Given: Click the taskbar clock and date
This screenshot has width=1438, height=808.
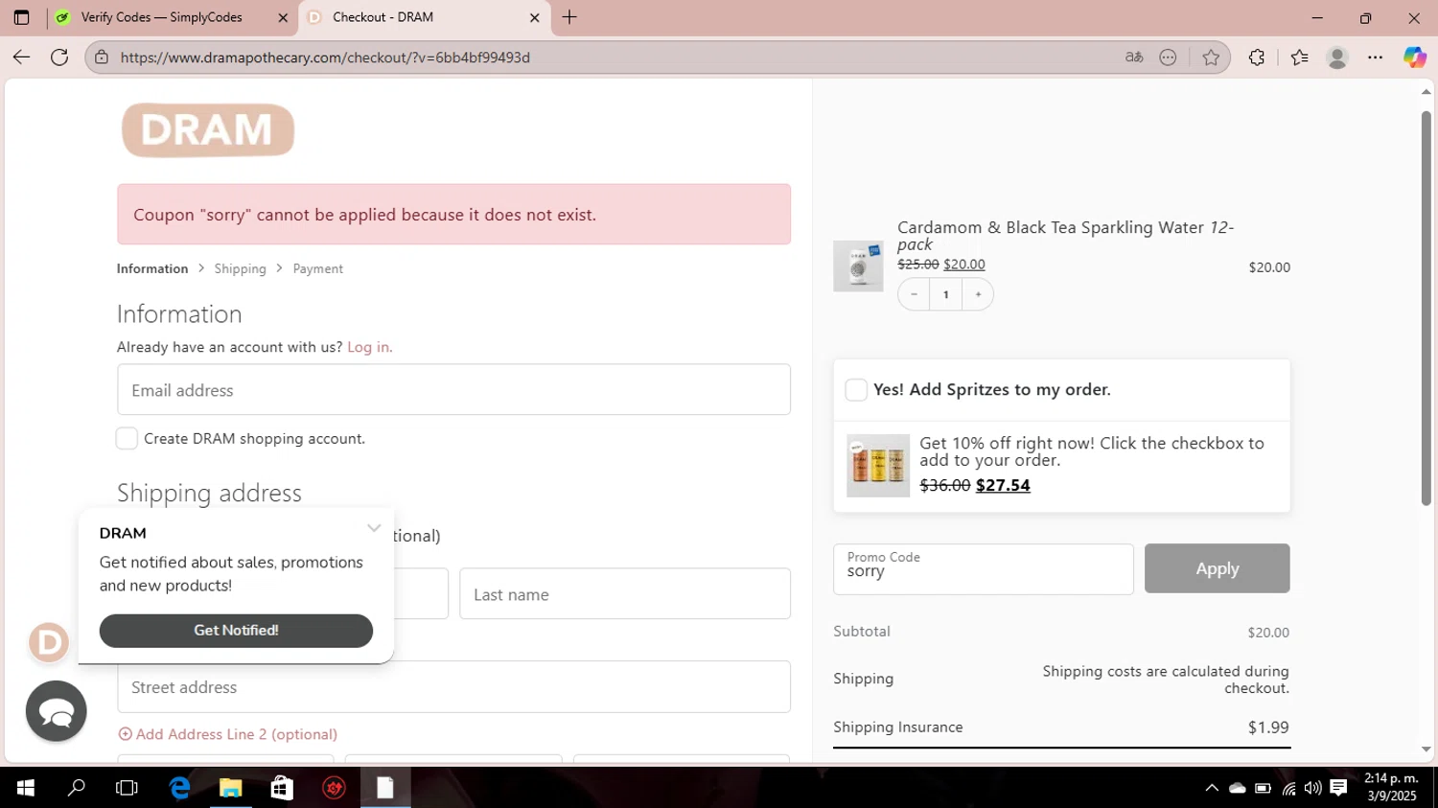Looking at the screenshot, I should tap(1391, 788).
